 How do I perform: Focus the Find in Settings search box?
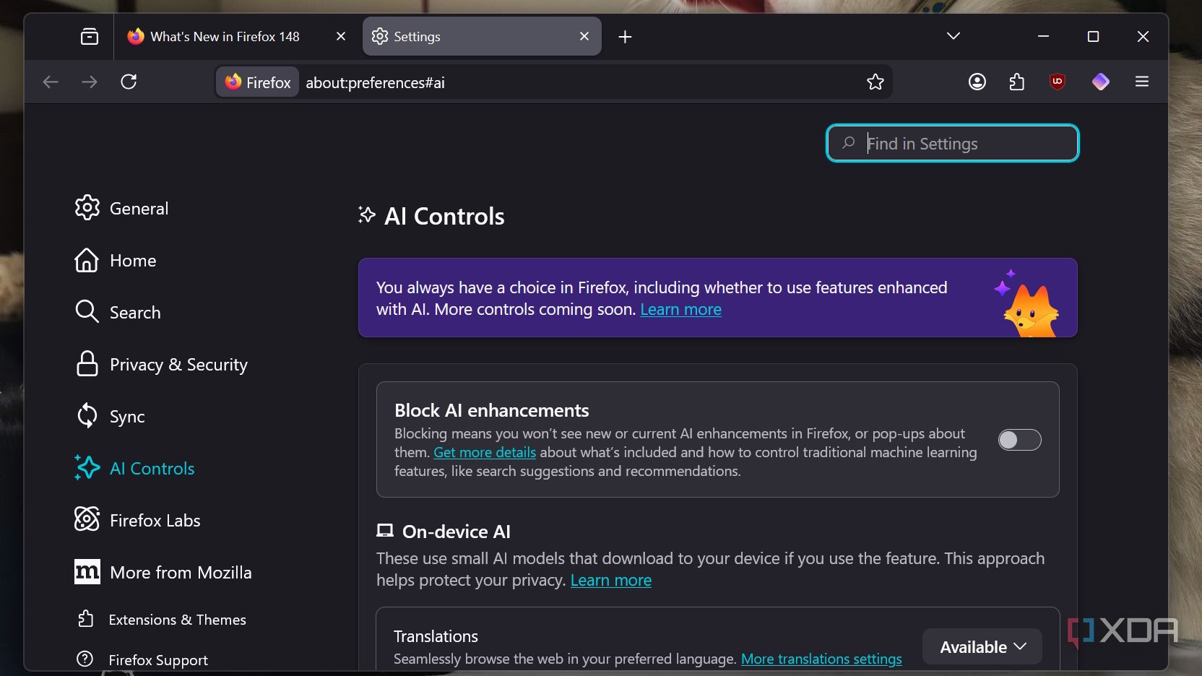953,143
